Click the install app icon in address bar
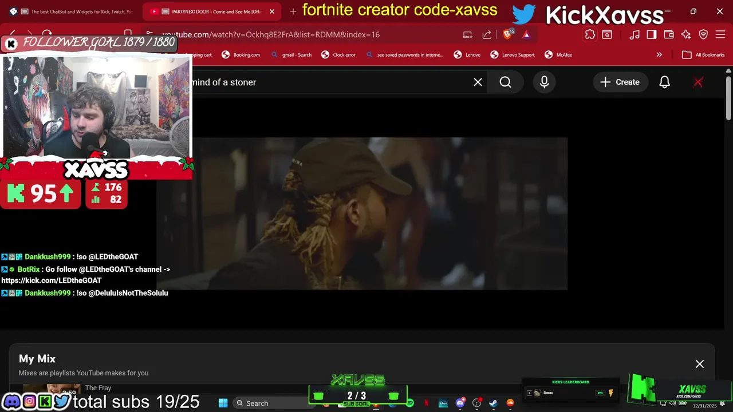The height and width of the screenshot is (412, 733). tap(468, 34)
